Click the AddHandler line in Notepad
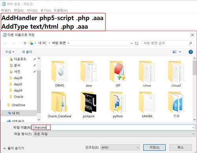 point(52,18)
